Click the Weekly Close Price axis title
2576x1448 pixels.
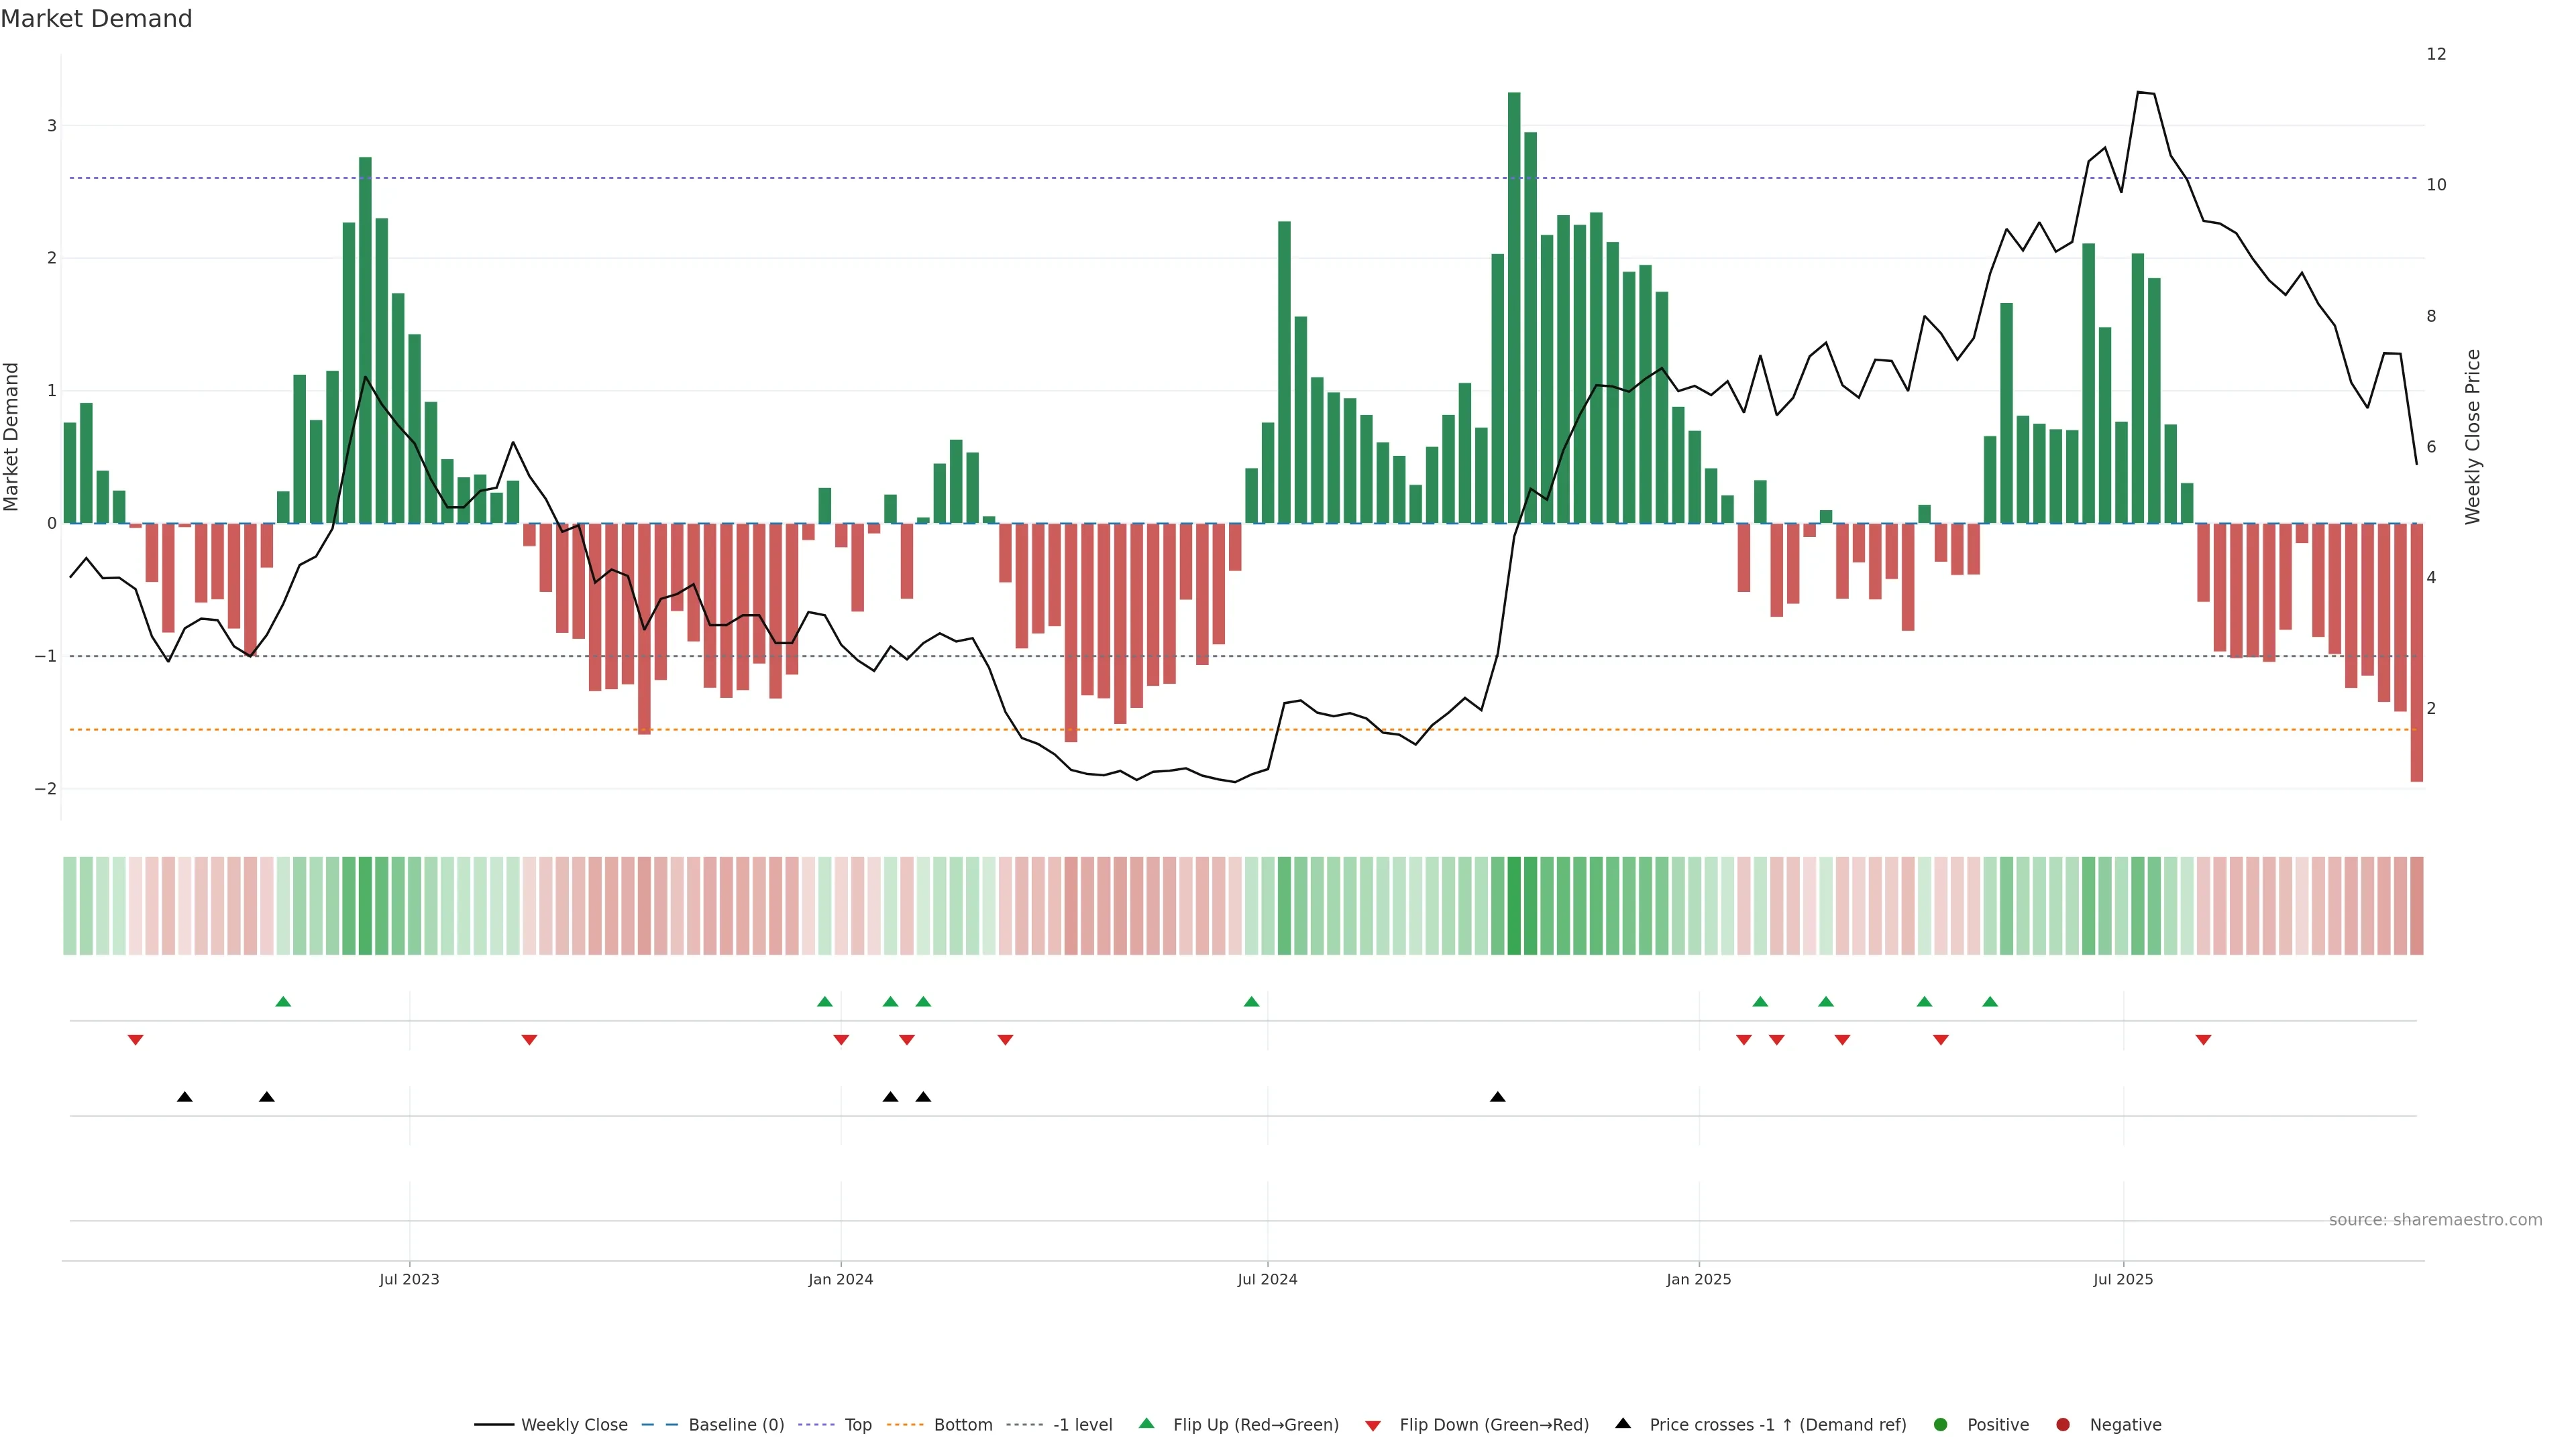coord(2473,436)
